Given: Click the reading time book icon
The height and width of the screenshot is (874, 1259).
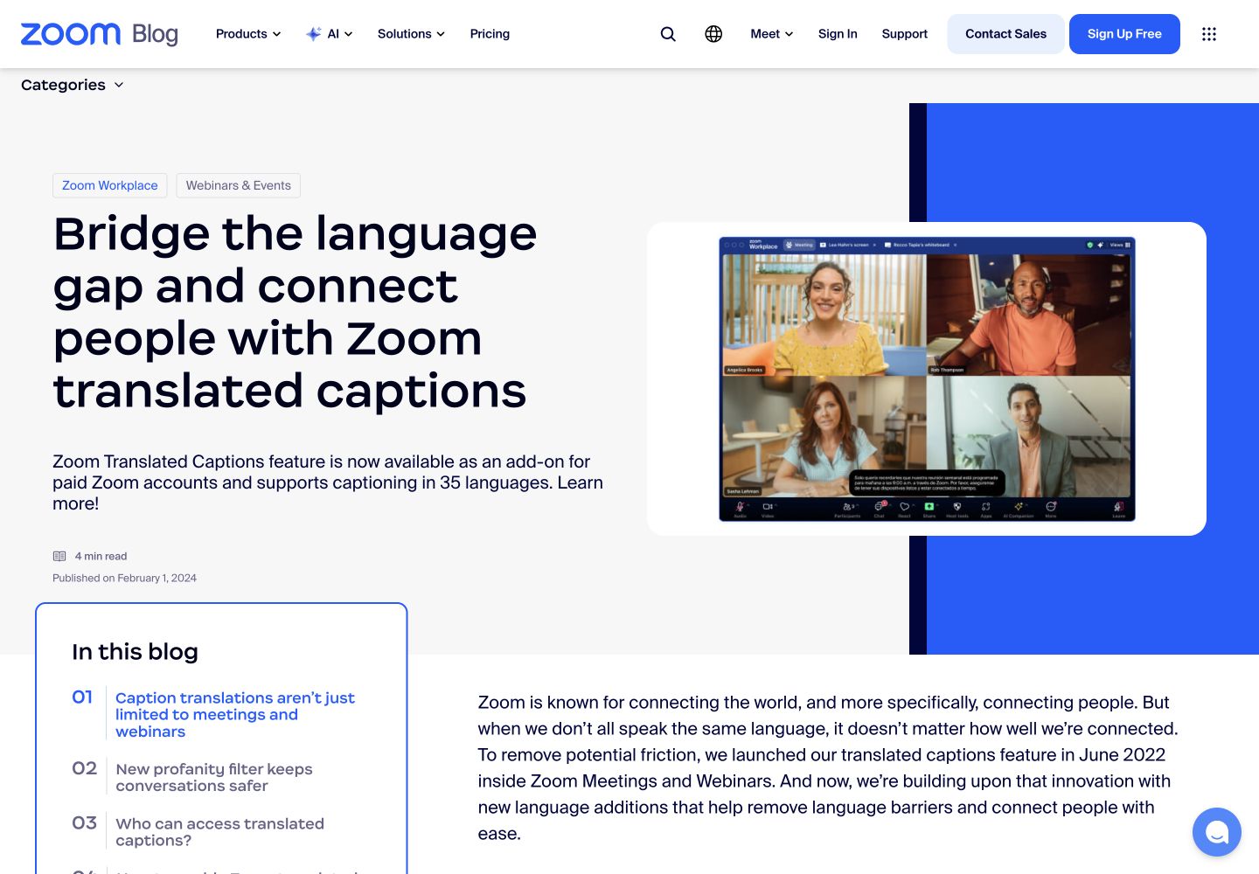Looking at the screenshot, I should coord(59,556).
